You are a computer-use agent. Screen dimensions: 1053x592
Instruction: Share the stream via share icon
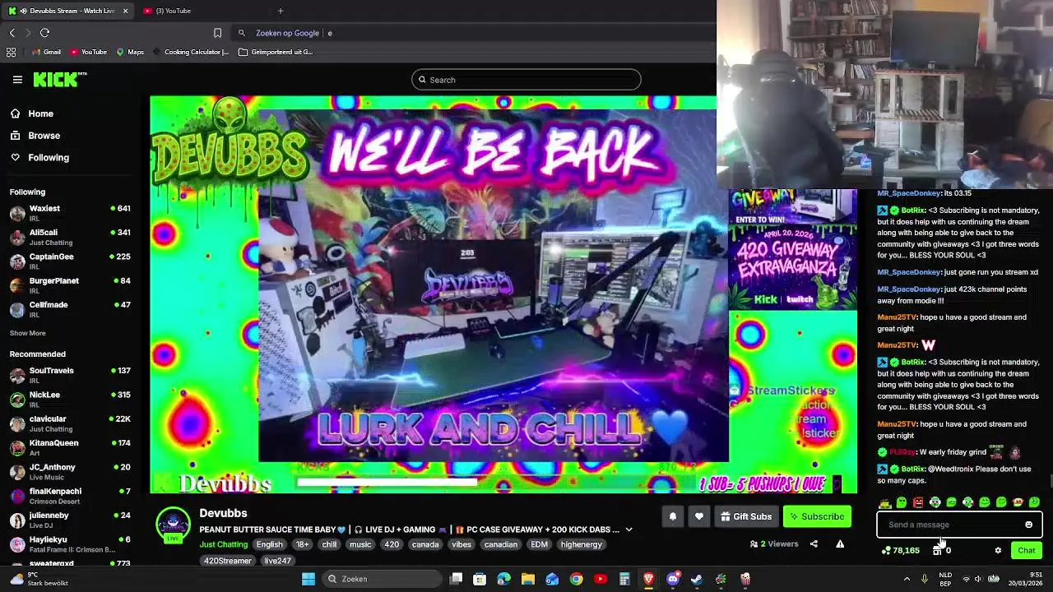(x=814, y=543)
